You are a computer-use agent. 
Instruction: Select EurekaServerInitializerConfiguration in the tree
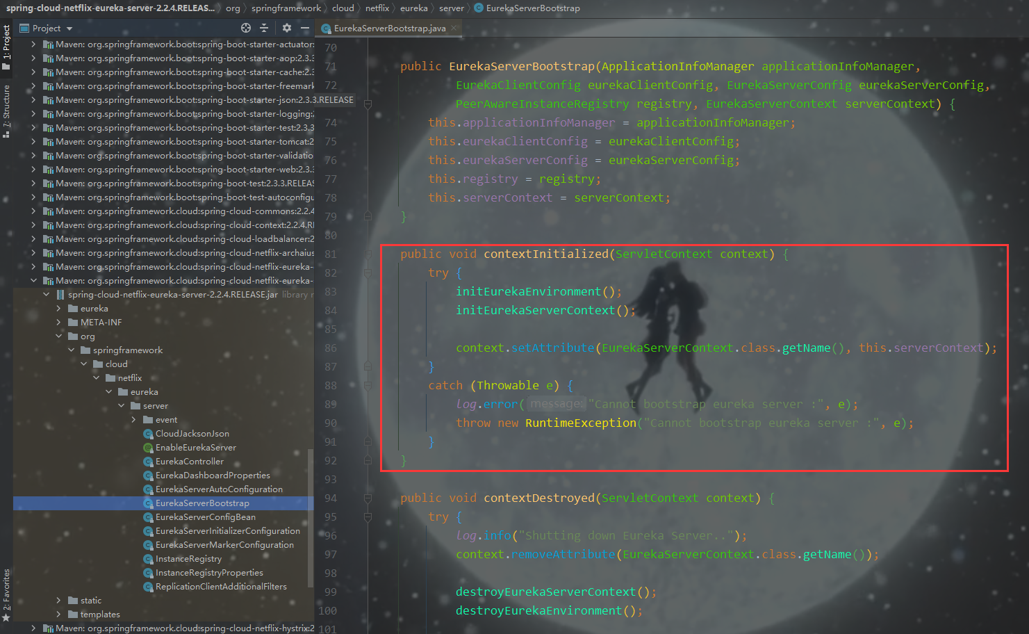(x=228, y=531)
